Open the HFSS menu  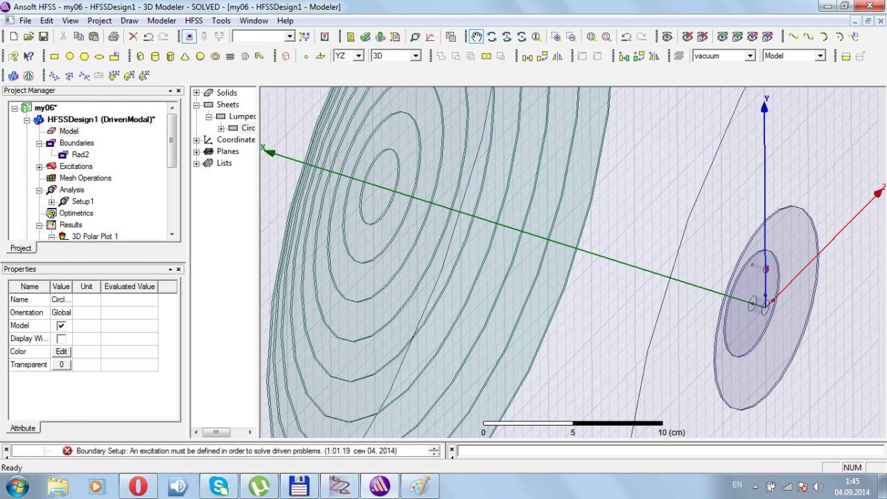194,21
